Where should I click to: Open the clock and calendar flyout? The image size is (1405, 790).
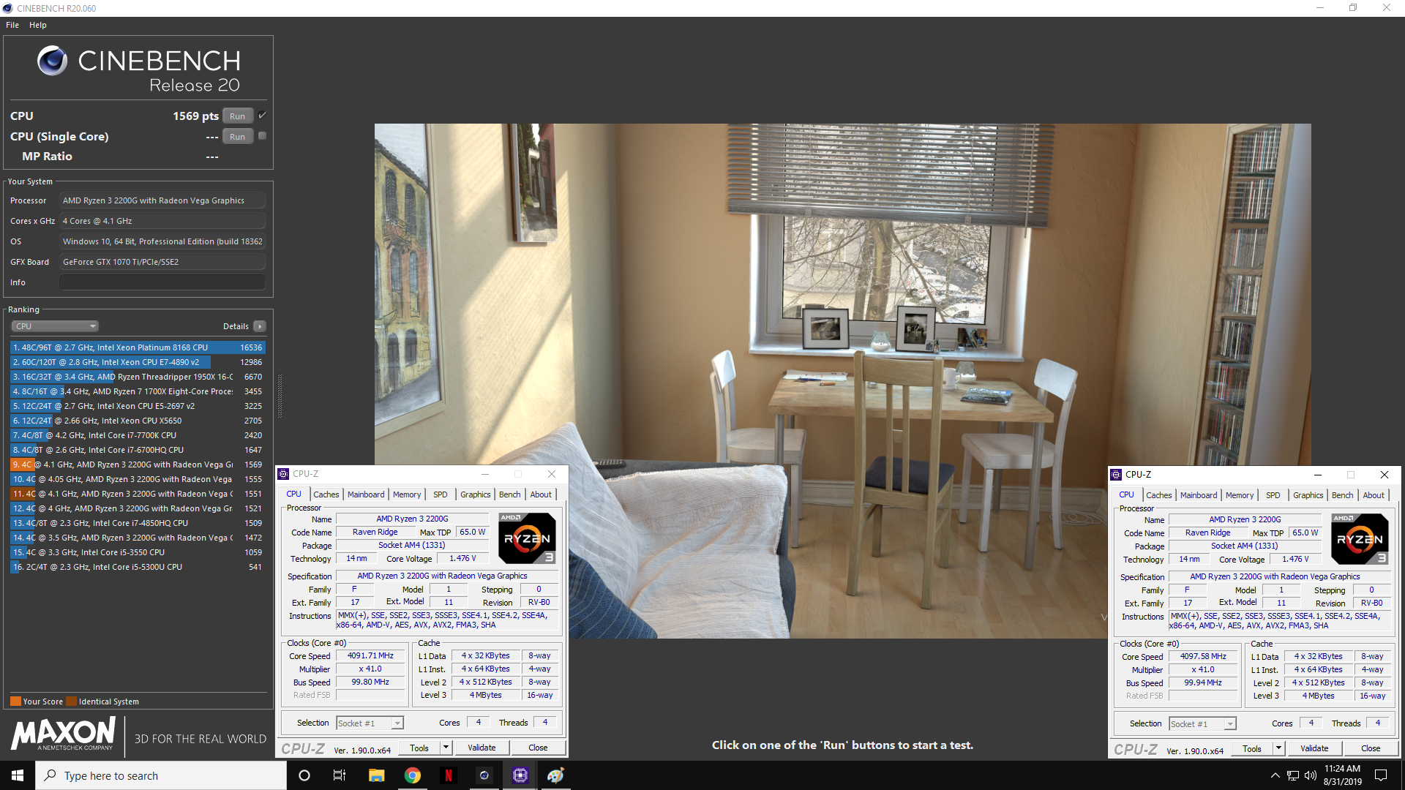[1342, 775]
